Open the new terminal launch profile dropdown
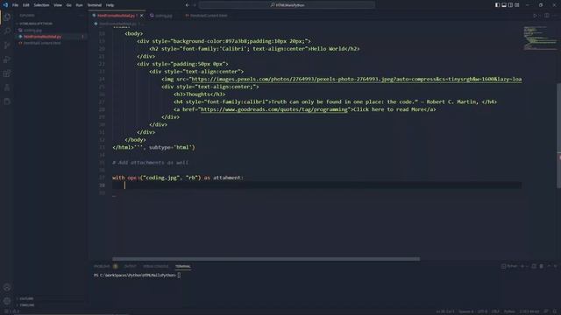Screen dimensions: 561x315 pos(526,266)
